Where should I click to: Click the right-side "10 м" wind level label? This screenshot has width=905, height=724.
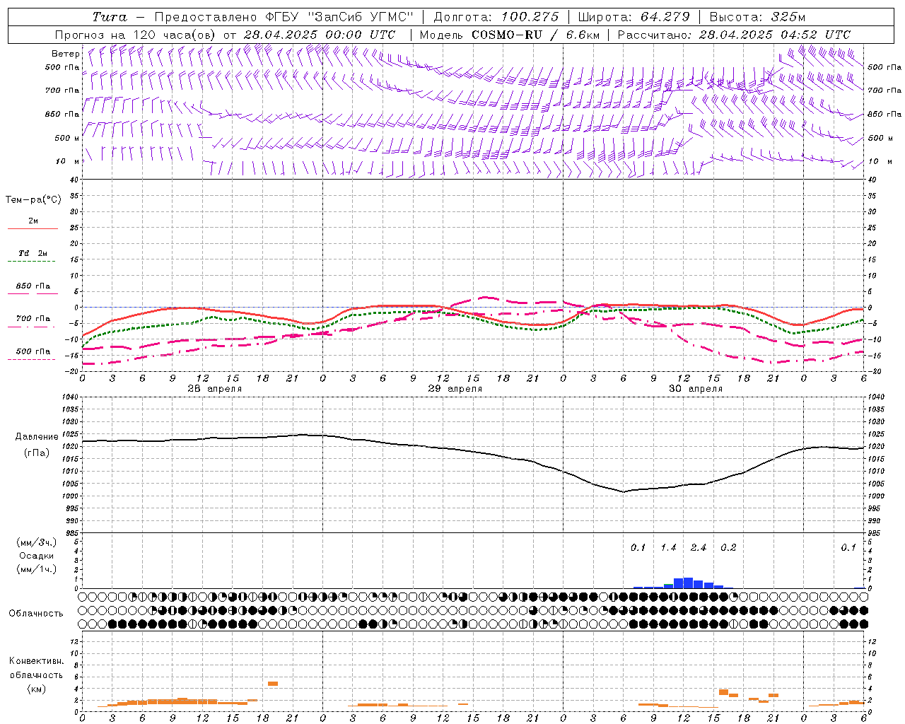point(880,161)
